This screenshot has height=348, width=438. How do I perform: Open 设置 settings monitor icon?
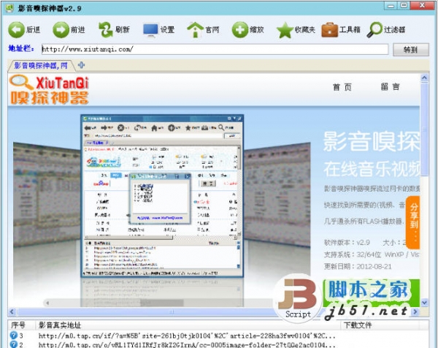tap(150, 30)
